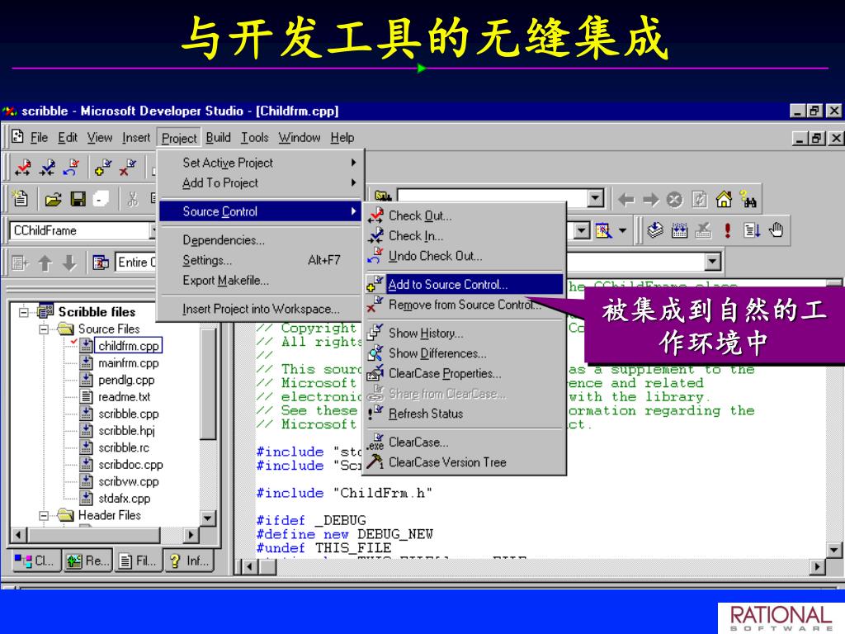This screenshot has height=634, width=845.
Task: Choose ClearCase Version Tree entry
Action: (464, 462)
